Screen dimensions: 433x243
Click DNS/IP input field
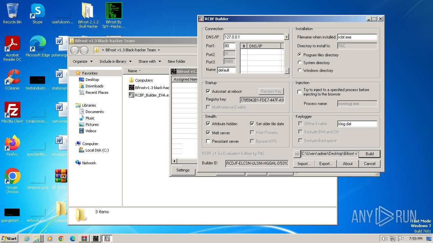(x=254, y=37)
